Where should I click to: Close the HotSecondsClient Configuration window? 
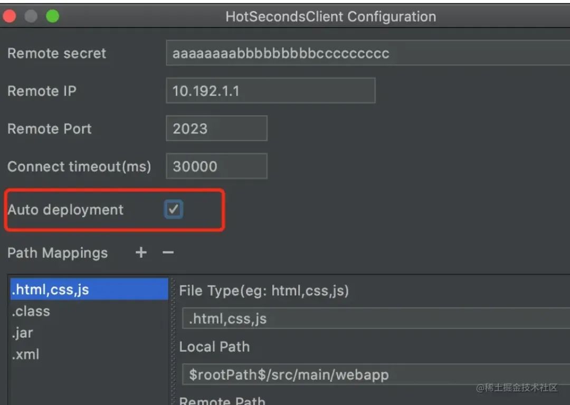pyautogui.click(x=9, y=16)
